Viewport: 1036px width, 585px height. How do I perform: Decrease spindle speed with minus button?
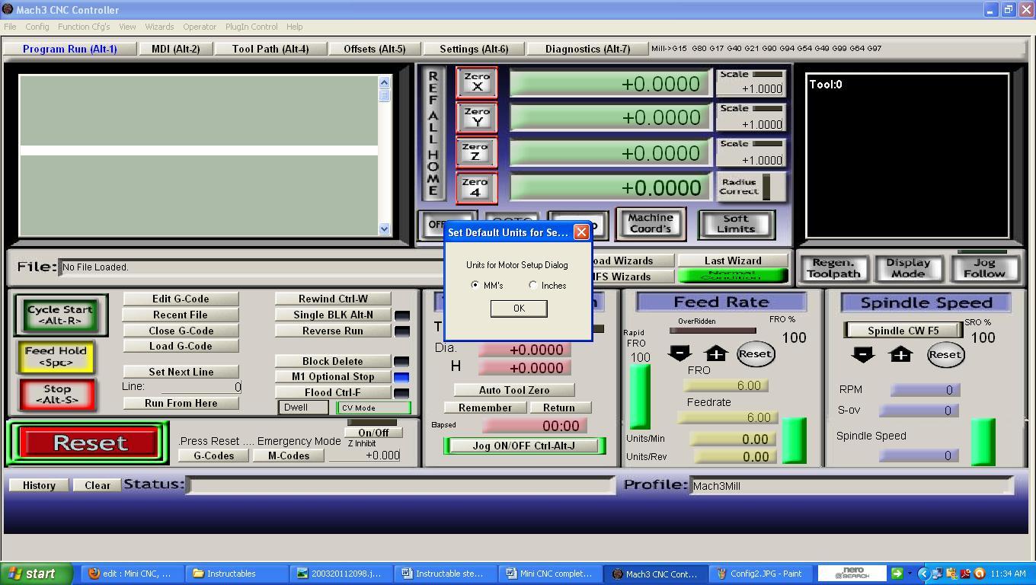tap(862, 354)
